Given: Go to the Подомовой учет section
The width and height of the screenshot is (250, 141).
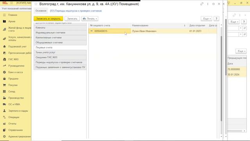Looking at the screenshot, I should pyautogui.click(x=17, y=47).
